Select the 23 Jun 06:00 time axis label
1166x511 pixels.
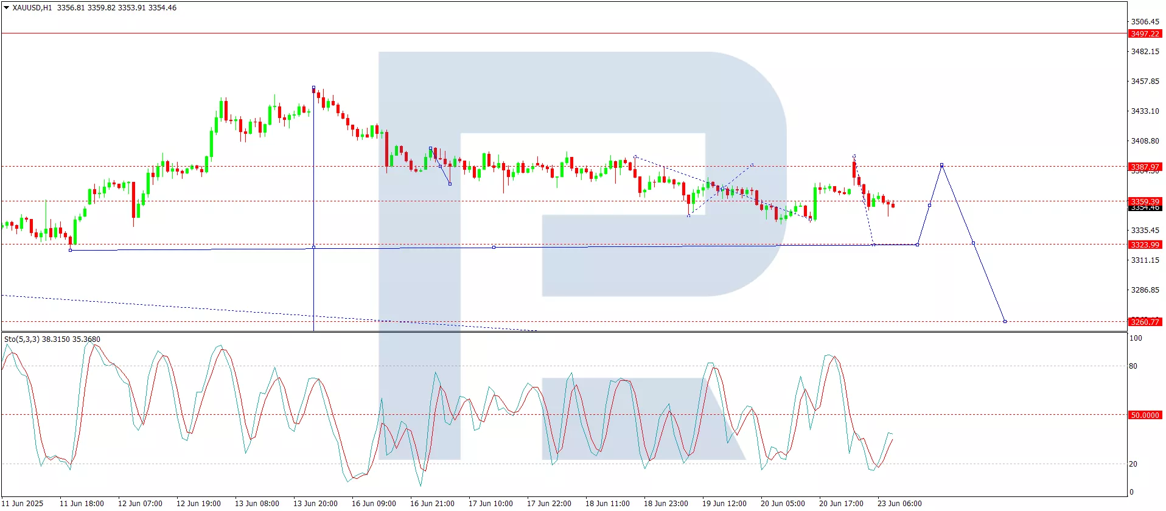[x=899, y=503]
